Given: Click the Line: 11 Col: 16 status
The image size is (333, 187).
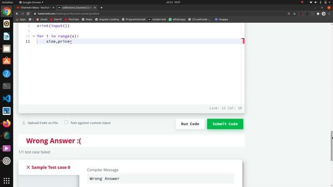Looking at the screenshot, I should click(225, 108).
